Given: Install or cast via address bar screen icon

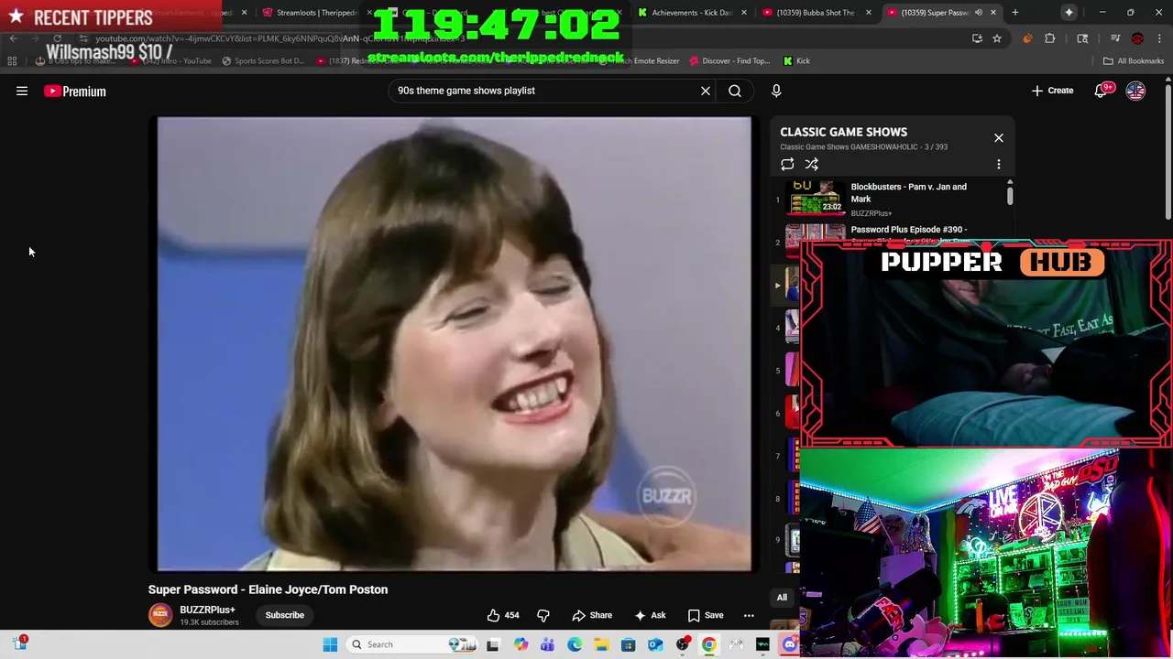Looking at the screenshot, I should [x=977, y=38].
